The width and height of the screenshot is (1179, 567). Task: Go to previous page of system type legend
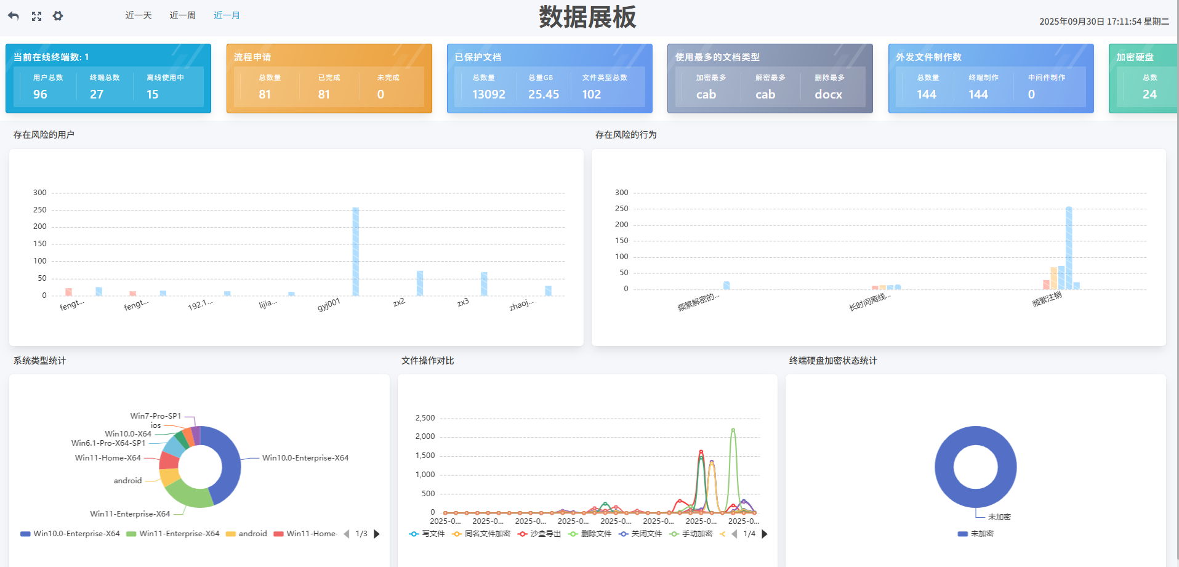[x=346, y=534]
